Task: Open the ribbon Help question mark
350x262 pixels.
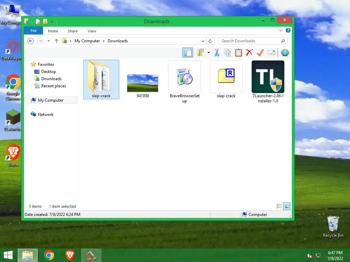Action: pyautogui.click(x=288, y=30)
